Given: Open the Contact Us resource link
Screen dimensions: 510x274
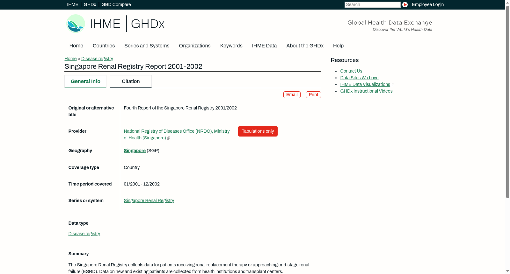Looking at the screenshot, I should coord(351,71).
